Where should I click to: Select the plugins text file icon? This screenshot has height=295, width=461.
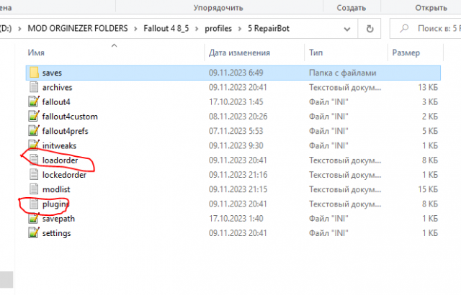pos(33,204)
